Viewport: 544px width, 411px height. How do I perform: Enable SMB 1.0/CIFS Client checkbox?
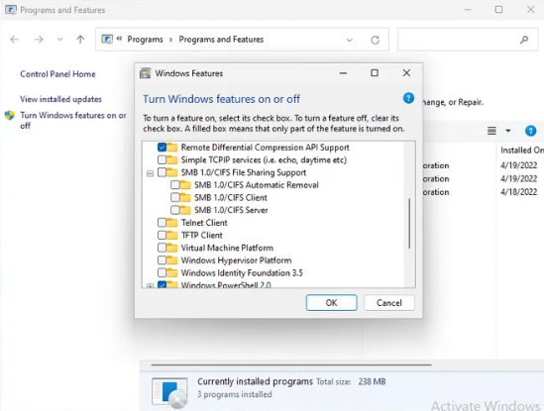pos(174,197)
